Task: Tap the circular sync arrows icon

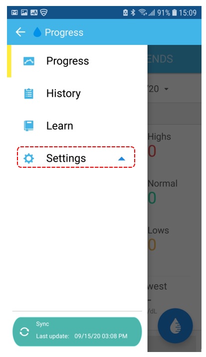Action: tap(24, 332)
